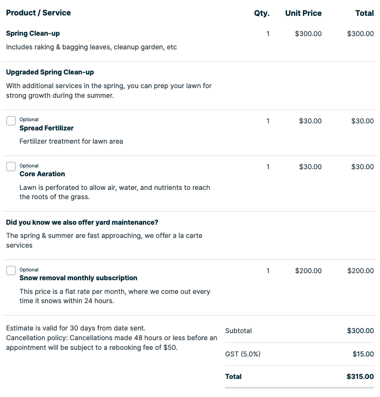Click the Unit Price column header
Screen dimensions: 380x397
point(303,13)
